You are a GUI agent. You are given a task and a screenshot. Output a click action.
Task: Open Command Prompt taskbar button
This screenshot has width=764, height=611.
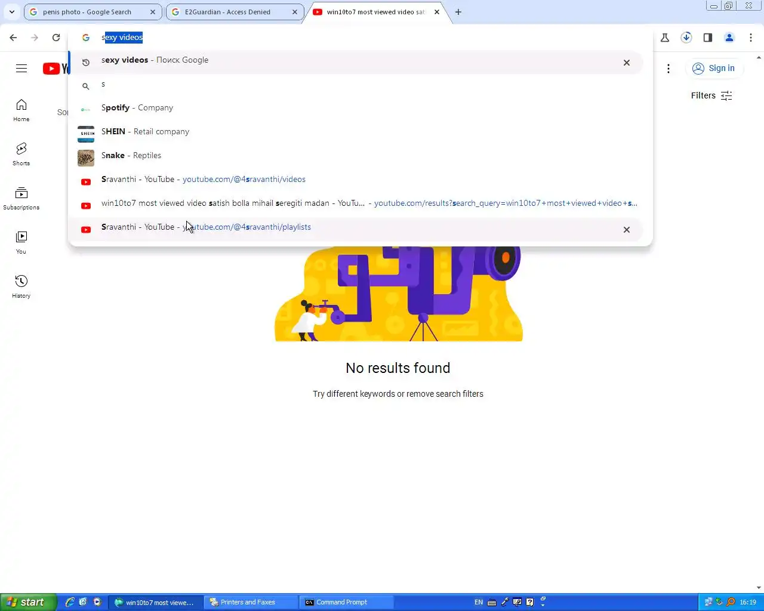[345, 602]
